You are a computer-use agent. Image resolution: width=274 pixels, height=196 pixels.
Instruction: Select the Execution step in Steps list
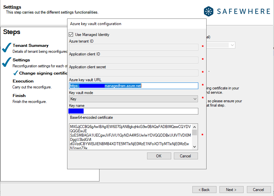tap(23, 81)
